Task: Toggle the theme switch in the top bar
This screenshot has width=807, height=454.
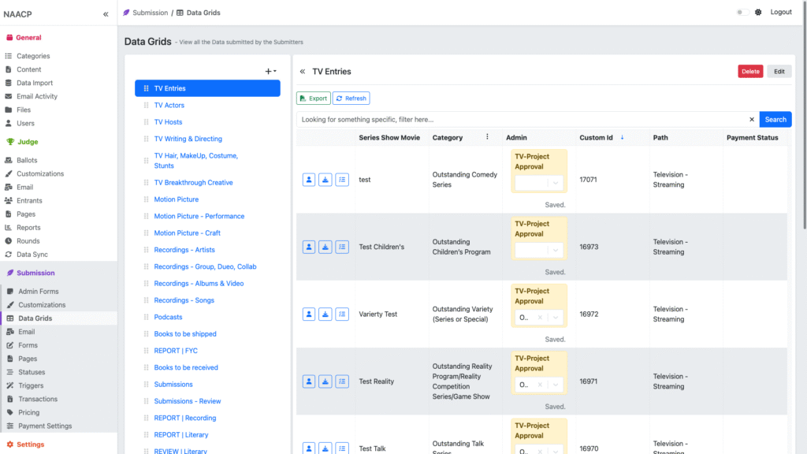Action: 742,13
